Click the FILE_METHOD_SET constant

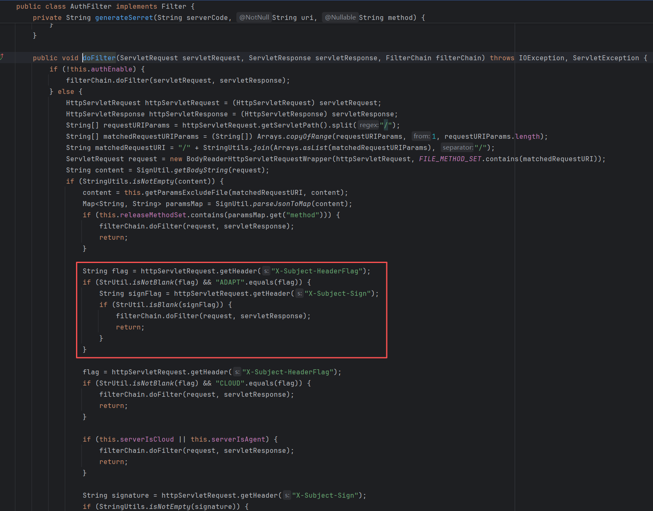[450, 159]
